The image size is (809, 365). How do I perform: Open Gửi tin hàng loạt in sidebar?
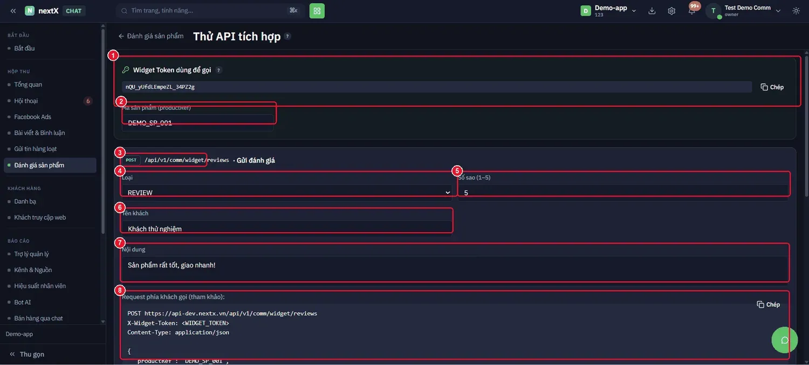click(50, 149)
